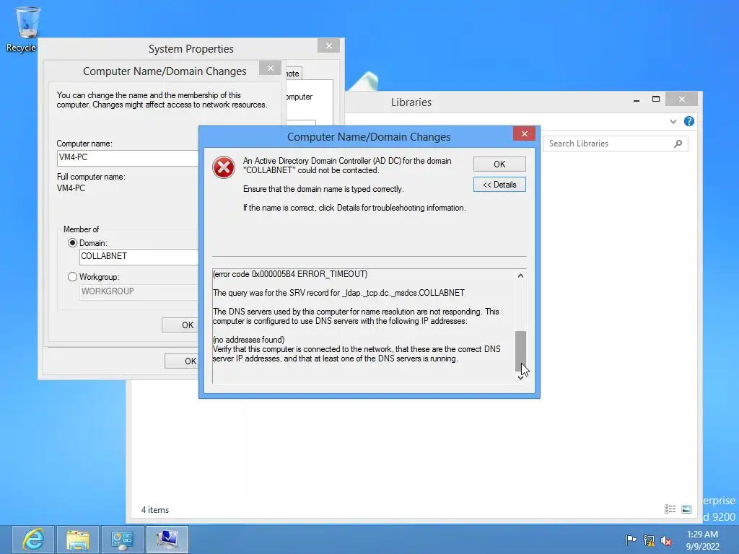
Task: Click the muted volume tray icon
Action: (666, 540)
